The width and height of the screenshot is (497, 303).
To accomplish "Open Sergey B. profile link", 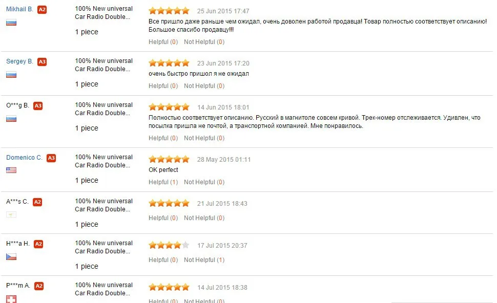I will pos(19,61).
